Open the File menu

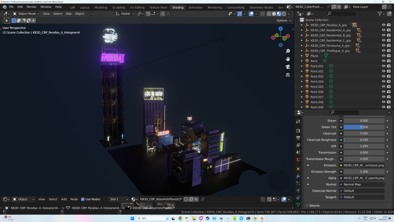point(11,7)
